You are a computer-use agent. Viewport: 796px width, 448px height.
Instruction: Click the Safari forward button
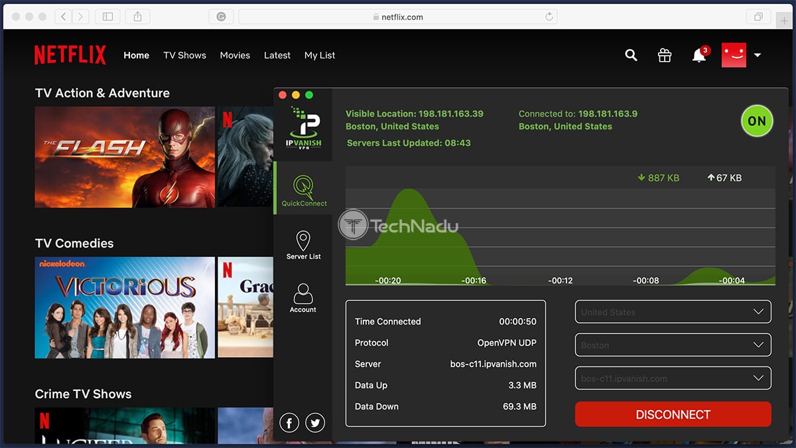click(81, 17)
